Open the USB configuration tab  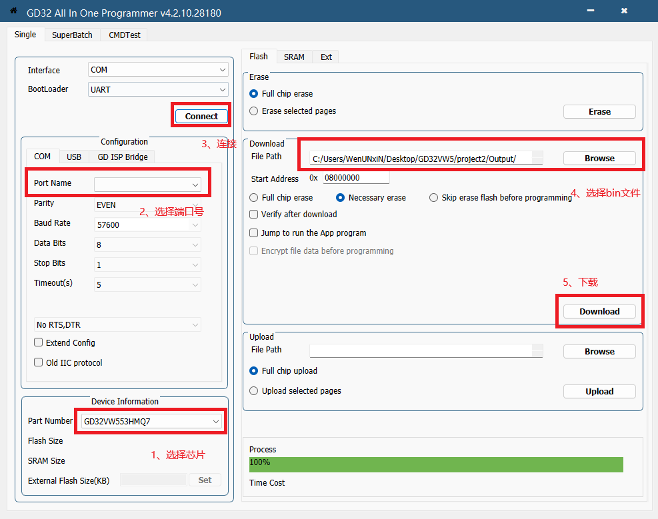74,157
